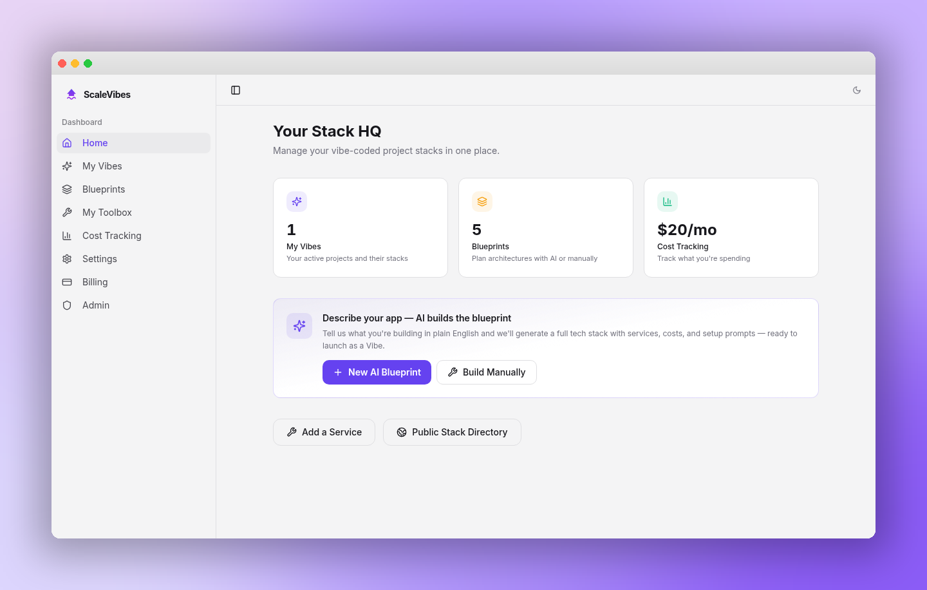Select the Billing credit-card icon
927x590 pixels.
tap(67, 281)
